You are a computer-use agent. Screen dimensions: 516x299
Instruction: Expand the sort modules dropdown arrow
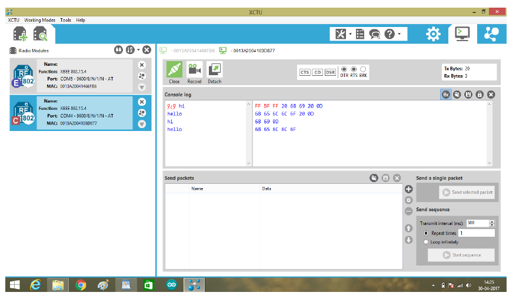(x=138, y=50)
